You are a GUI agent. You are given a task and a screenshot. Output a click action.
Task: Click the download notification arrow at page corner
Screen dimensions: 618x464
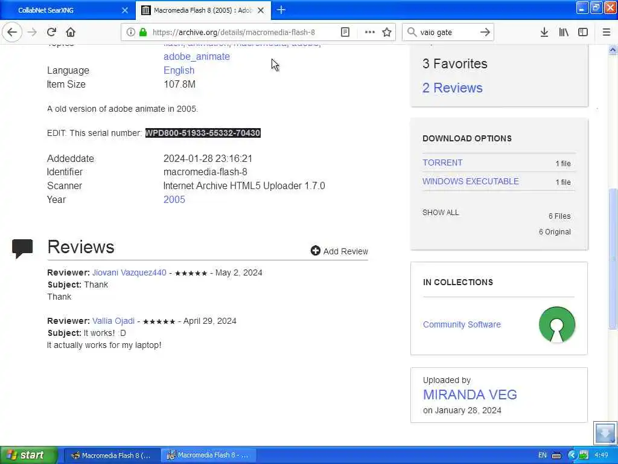click(605, 433)
